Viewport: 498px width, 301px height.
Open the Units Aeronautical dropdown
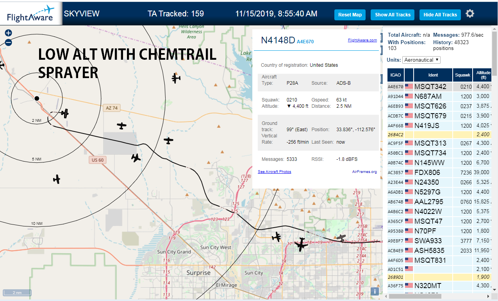[421, 60]
